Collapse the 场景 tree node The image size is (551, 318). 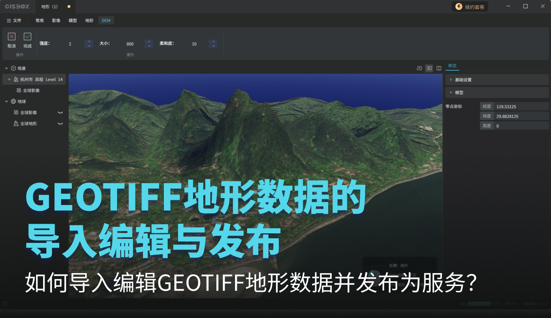6,68
